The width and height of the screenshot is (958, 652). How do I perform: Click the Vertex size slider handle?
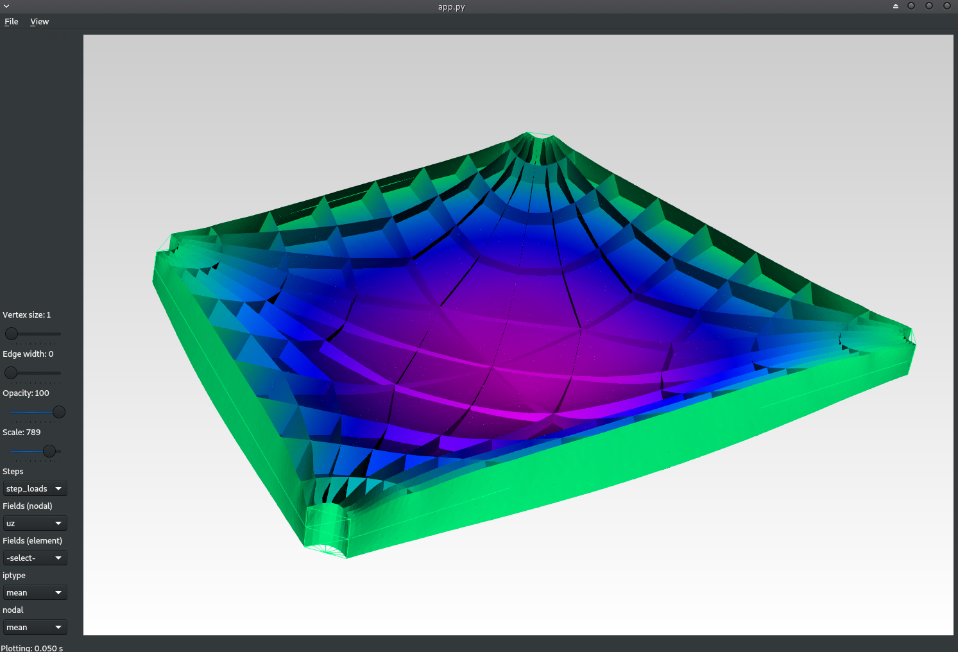(x=12, y=334)
